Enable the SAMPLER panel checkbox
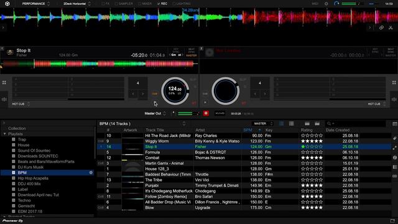Image resolution: width=398 pixels, height=224 pixels. coord(116,4)
